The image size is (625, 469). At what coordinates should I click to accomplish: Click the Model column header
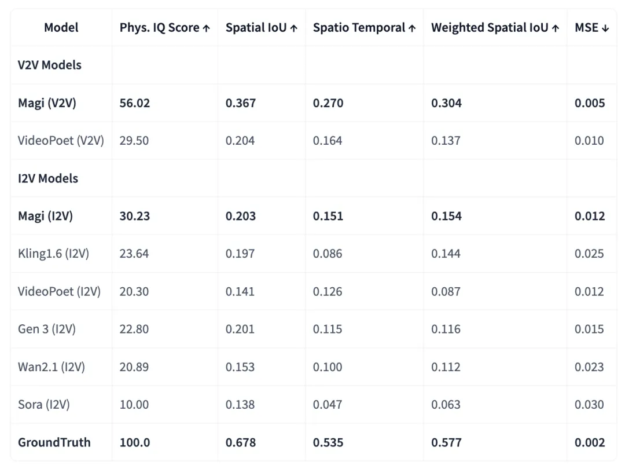click(61, 27)
